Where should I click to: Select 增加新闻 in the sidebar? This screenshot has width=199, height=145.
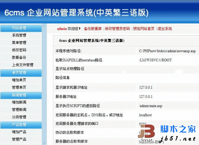19,102
